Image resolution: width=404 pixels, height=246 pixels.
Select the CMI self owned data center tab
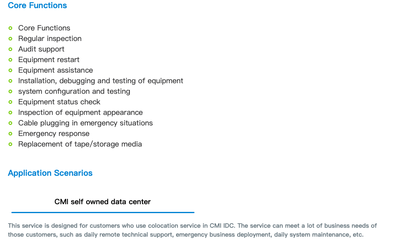[x=102, y=202]
